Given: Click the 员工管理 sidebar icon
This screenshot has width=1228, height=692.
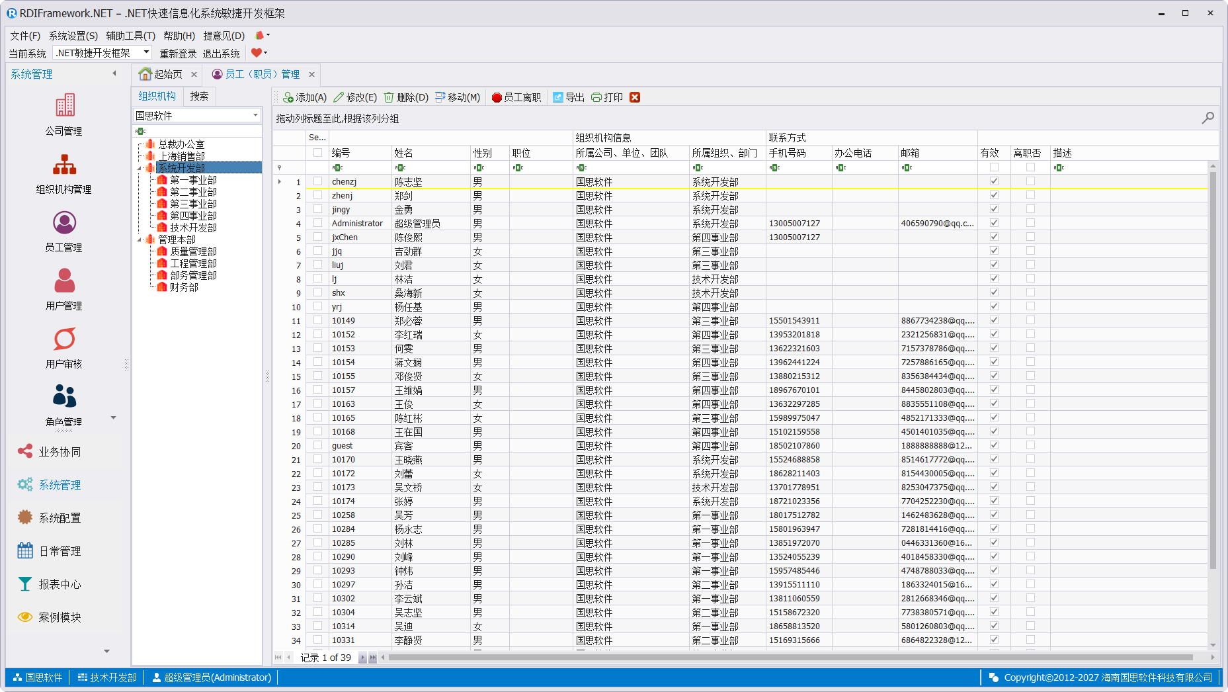Looking at the screenshot, I should tap(64, 223).
